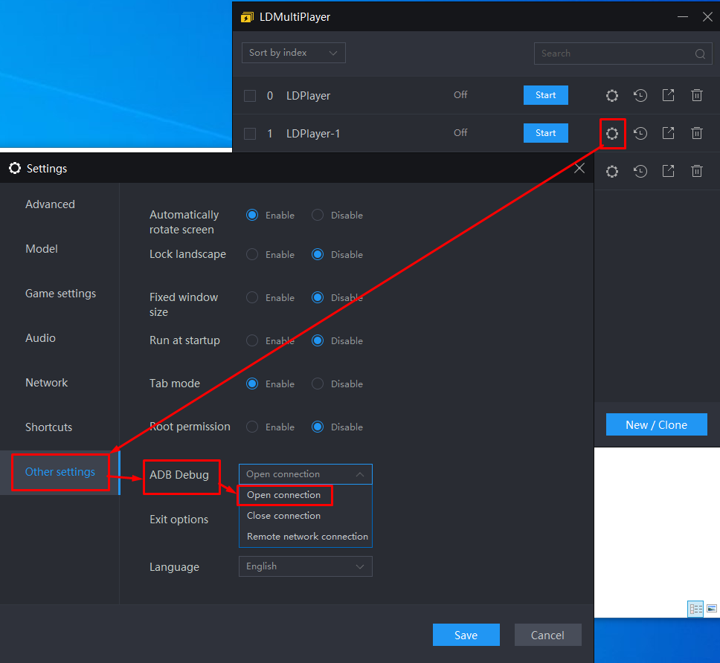Delete LDPlayer instance 0 with trash icon
Screen dimensions: 720x663
[697, 95]
